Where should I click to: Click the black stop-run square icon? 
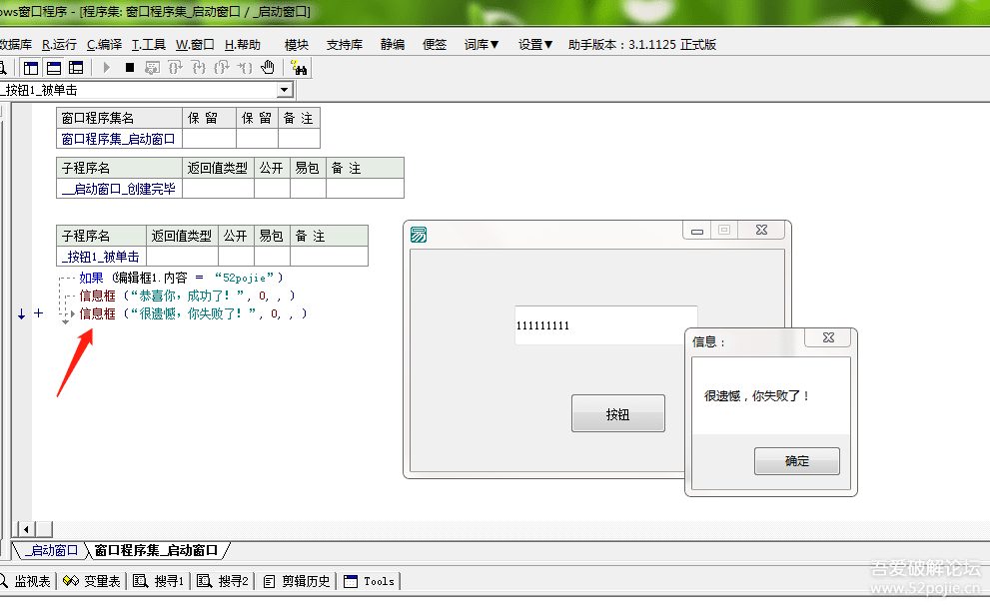tap(129, 68)
